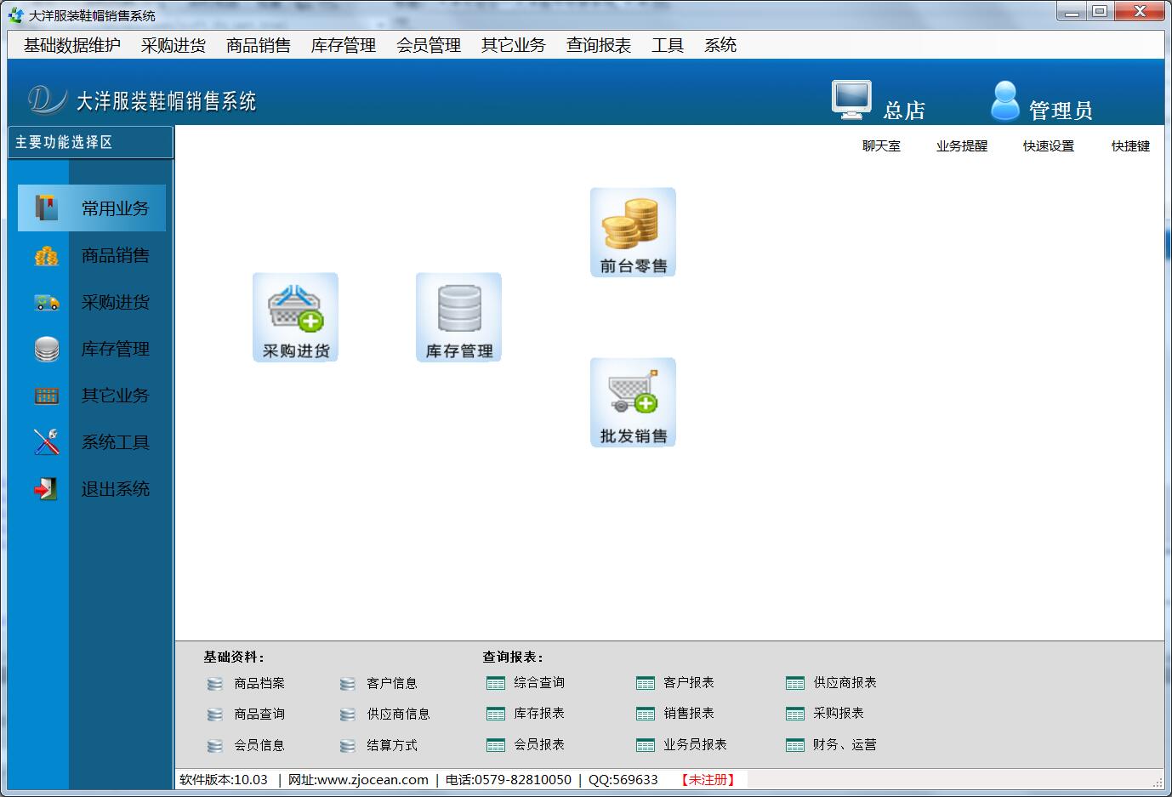Click the 快速设置 quick settings link
The width and height of the screenshot is (1172, 797).
1047,145
